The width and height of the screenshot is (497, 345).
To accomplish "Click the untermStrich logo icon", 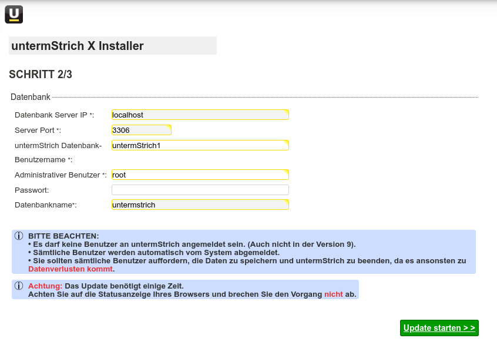I will 14,14.
